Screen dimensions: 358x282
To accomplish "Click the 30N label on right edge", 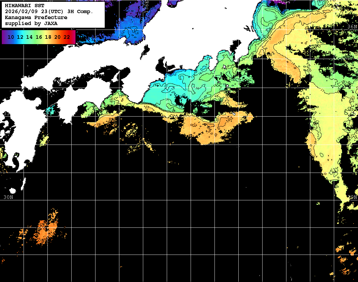I will click(x=352, y=197).
